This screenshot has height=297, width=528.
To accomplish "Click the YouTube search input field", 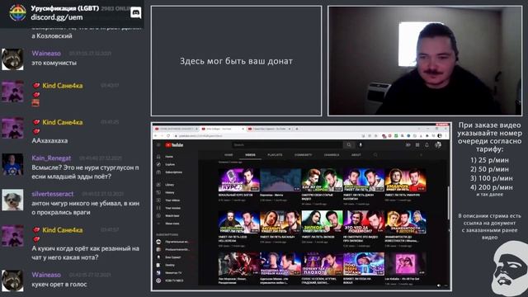I will pyautogui.click(x=287, y=145).
